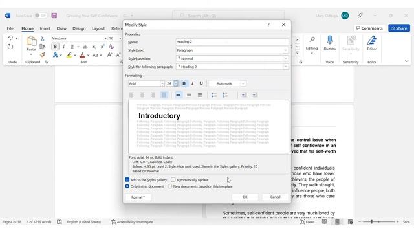Click the Save icon in the title bar
This screenshot has height=233, width=414.
[54, 16]
